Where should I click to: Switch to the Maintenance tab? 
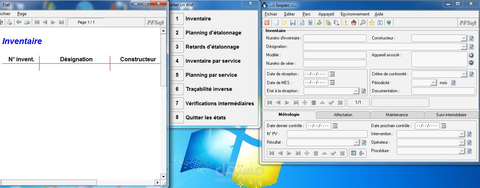(397, 115)
